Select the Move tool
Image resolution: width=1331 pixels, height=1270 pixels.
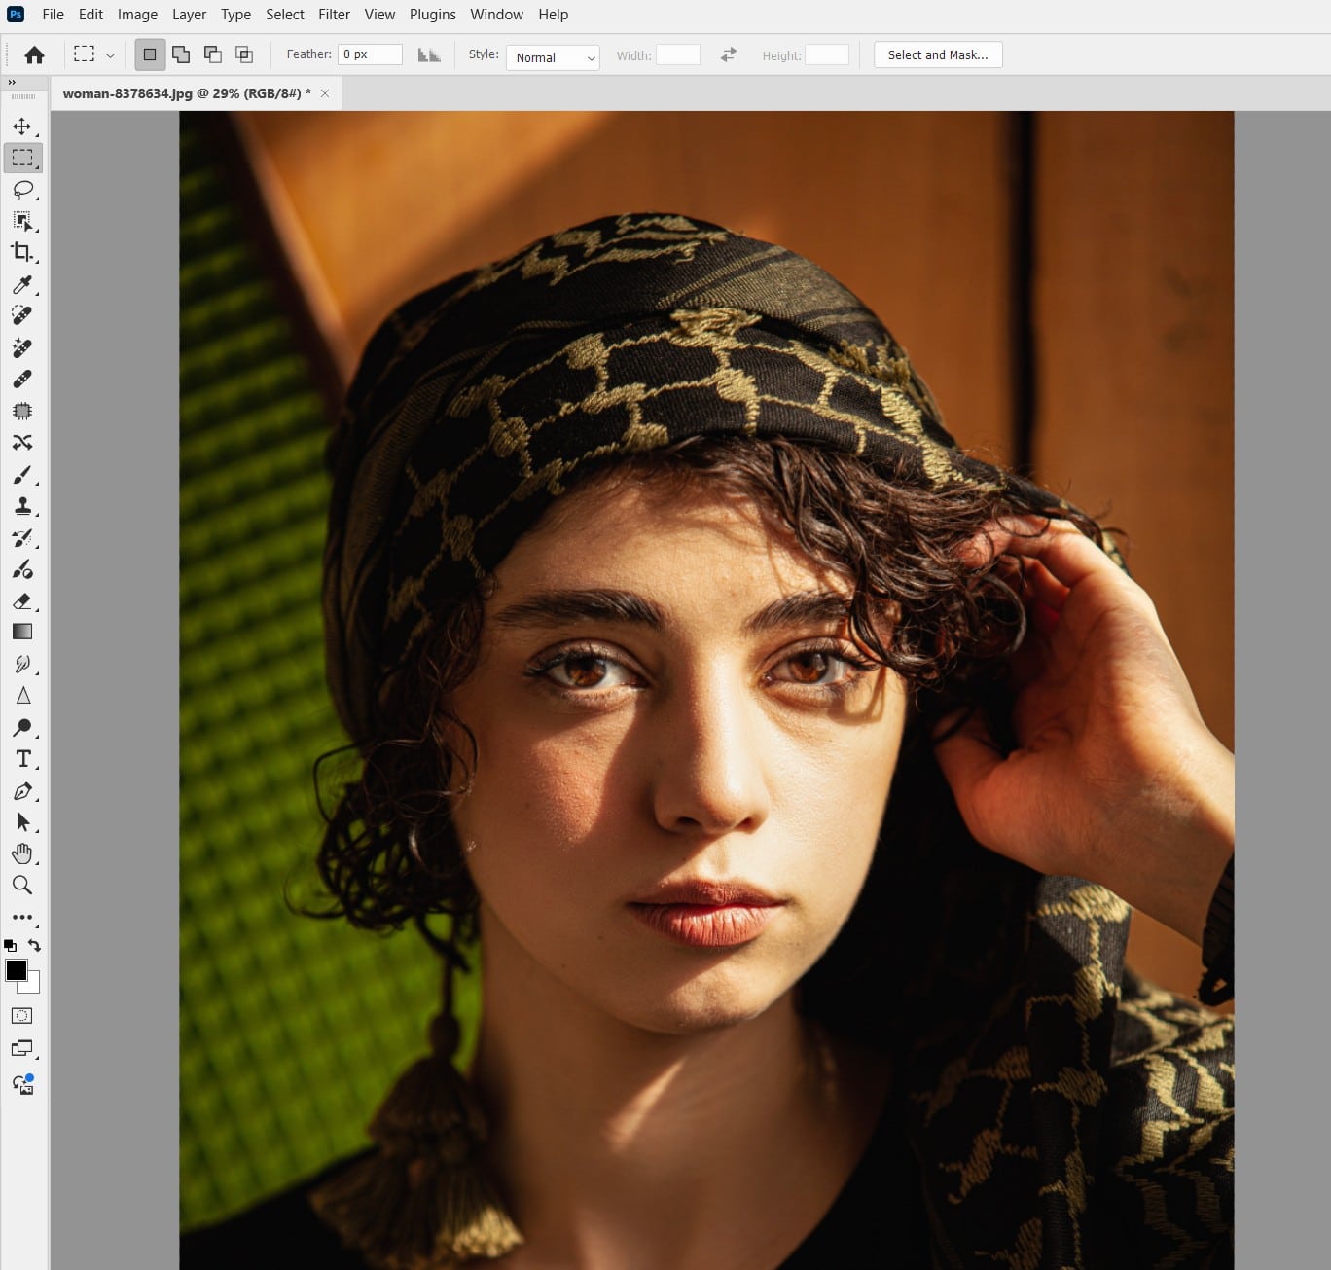[22, 127]
